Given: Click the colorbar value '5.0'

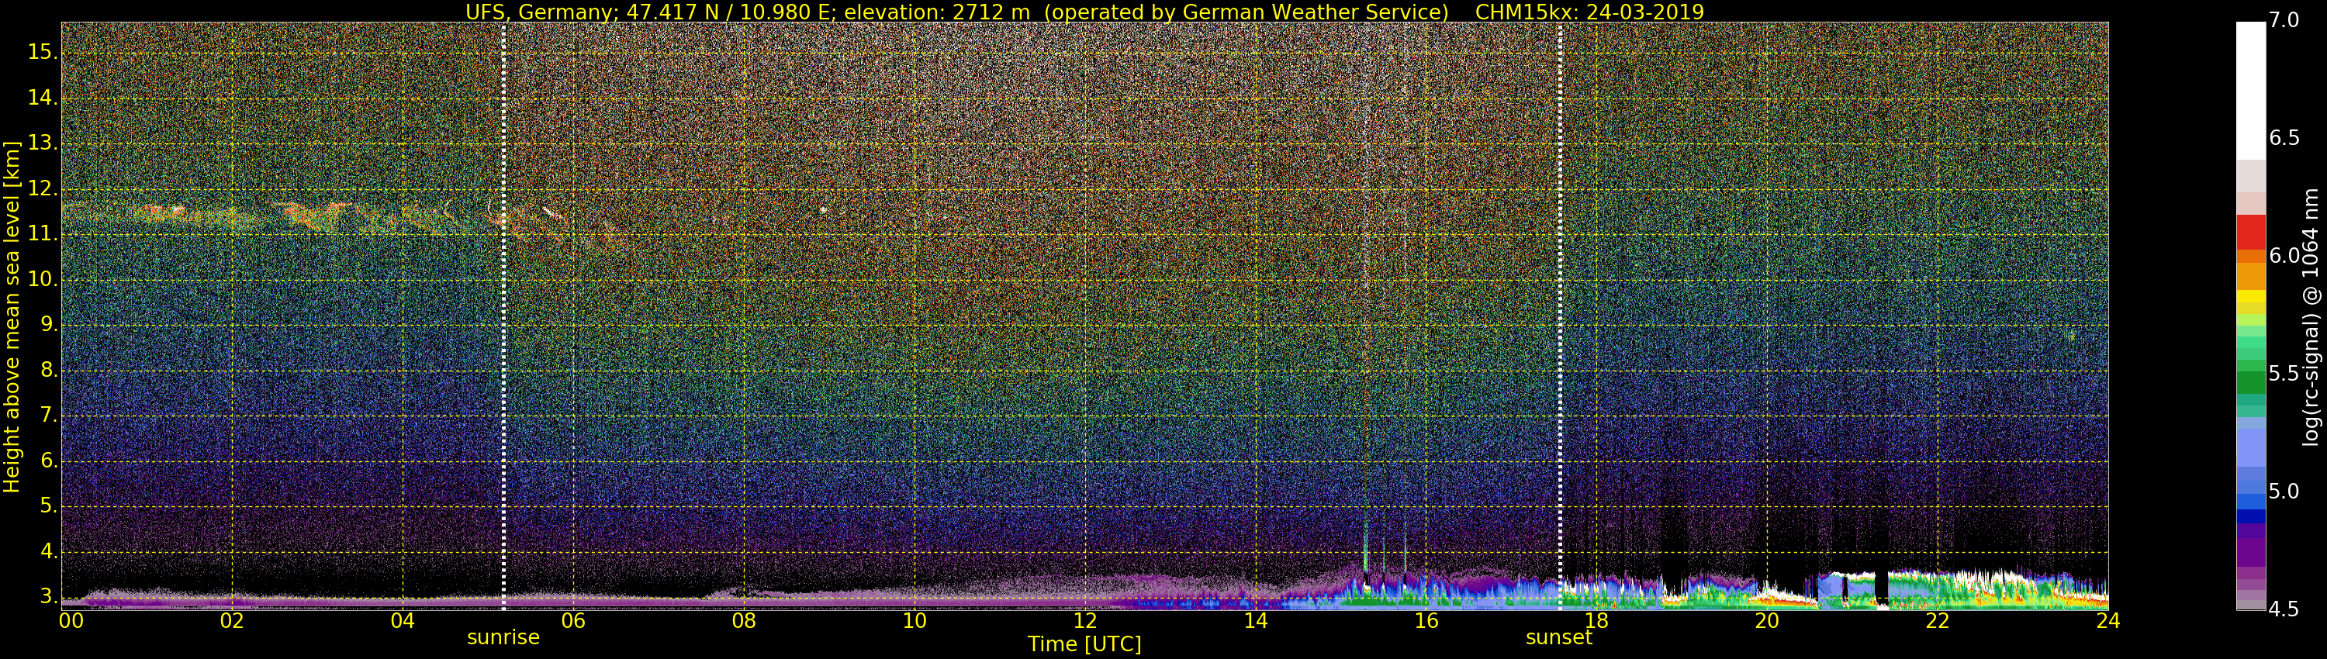Looking at the screenshot, I should click(x=2284, y=491).
